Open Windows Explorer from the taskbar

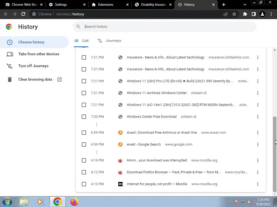click(x=24, y=202)
